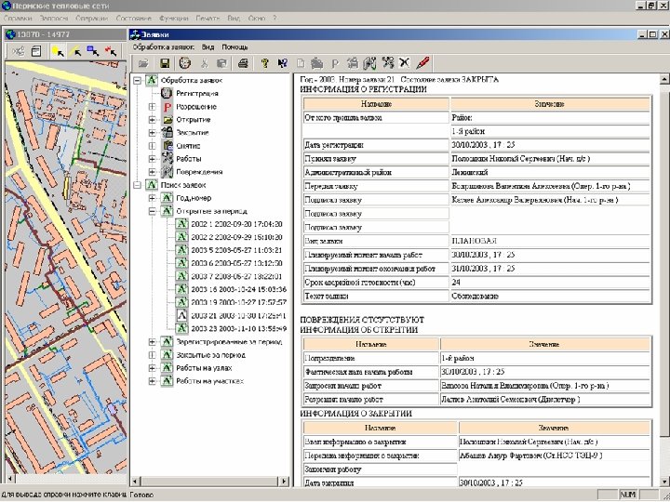Click the scissors cut icon in toolbar
The image size is (670, 502).
[x=204, y=63]
